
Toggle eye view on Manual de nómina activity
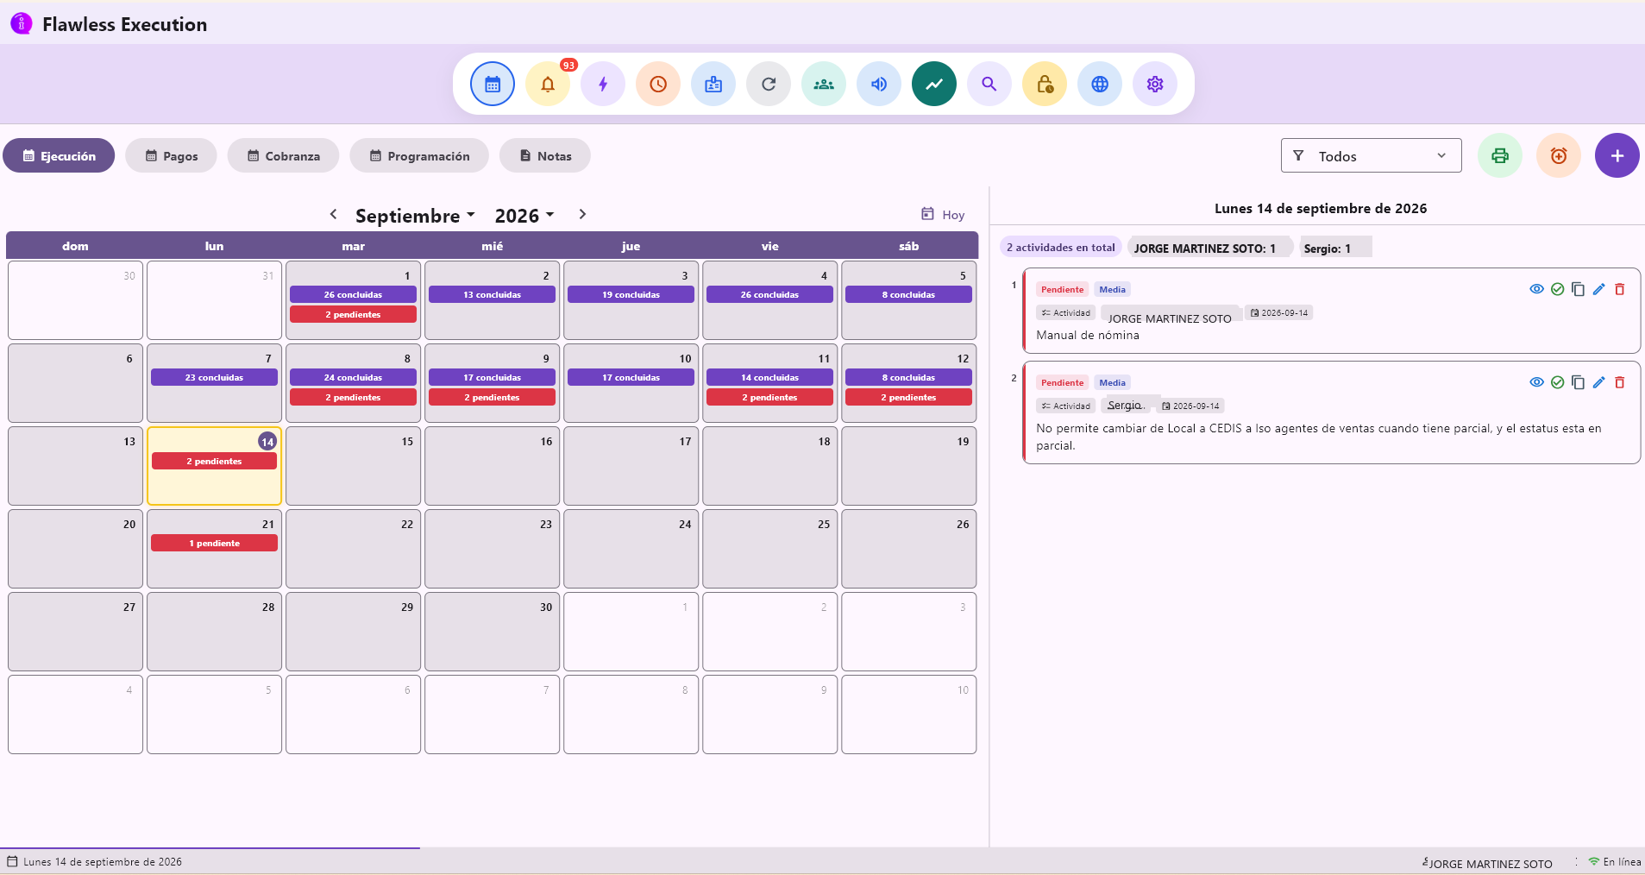1536,289
